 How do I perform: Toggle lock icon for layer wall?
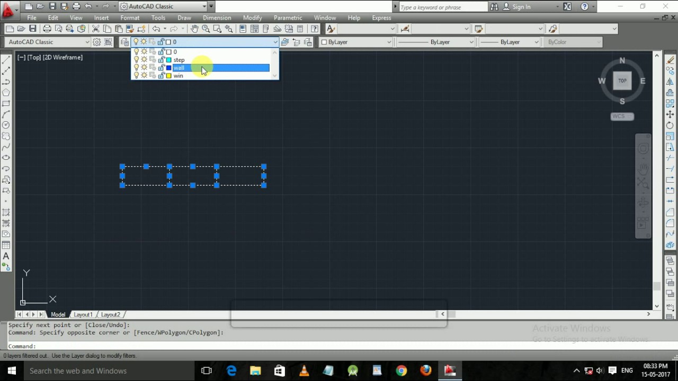tap(161, 68)
